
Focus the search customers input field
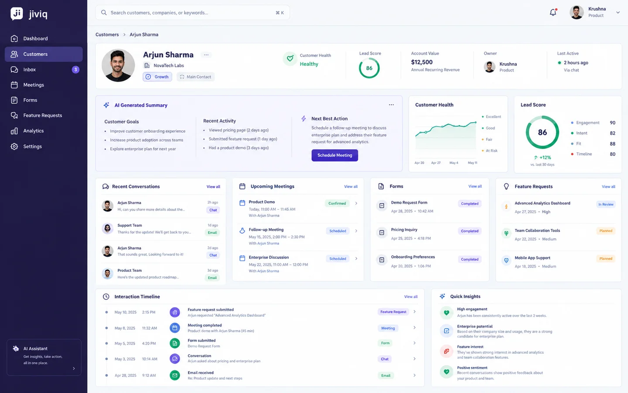click(192, 13)
